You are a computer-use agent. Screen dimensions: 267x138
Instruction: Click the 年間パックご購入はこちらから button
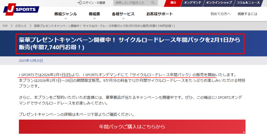point(132,127)
